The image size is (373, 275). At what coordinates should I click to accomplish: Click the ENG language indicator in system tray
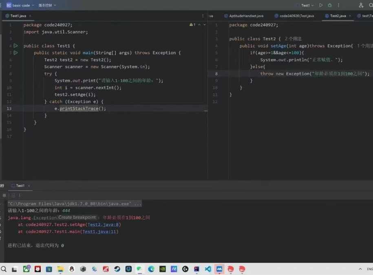[x=370, y=269]
